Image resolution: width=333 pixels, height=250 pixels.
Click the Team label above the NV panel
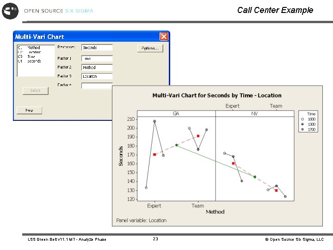276,106
